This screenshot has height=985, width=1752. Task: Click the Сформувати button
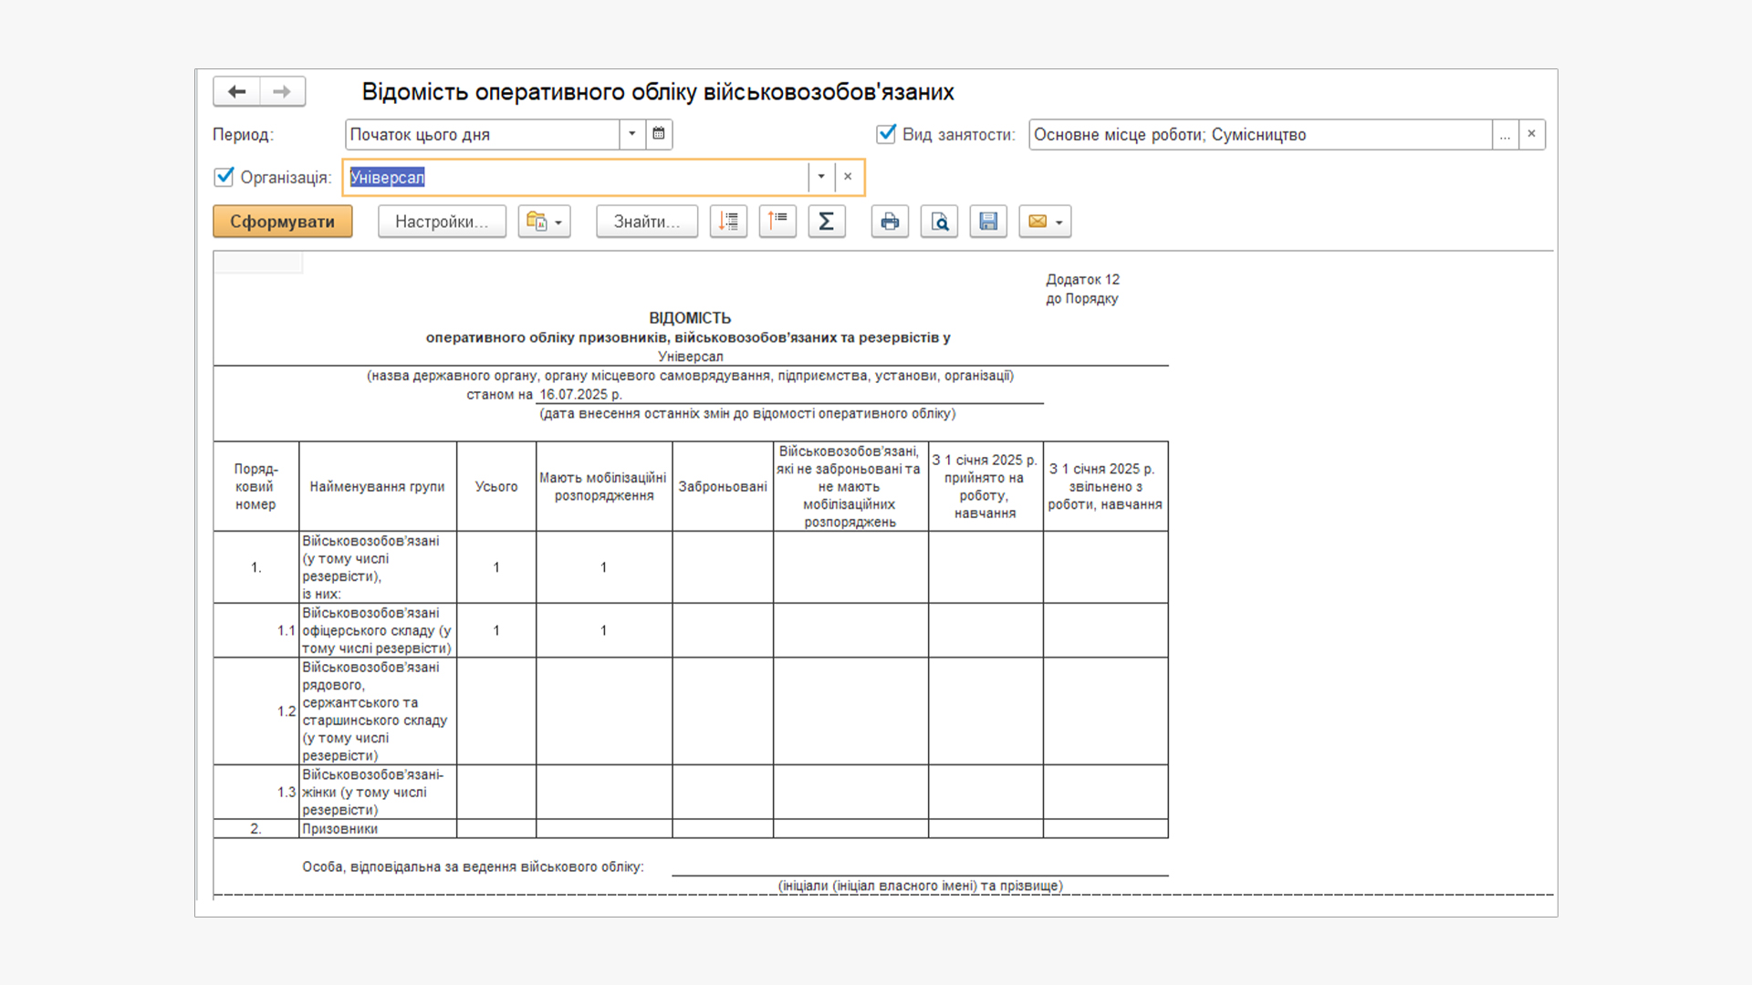click(x=282, y=222)
